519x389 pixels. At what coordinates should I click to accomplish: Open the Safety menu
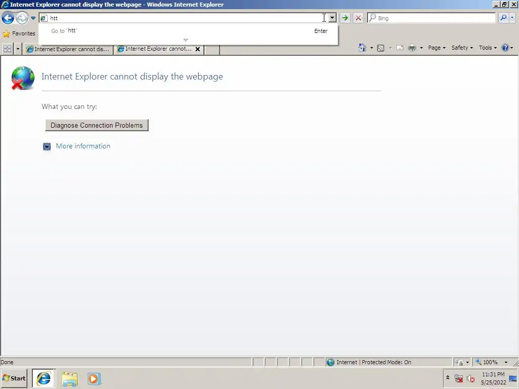click(462, 48)
